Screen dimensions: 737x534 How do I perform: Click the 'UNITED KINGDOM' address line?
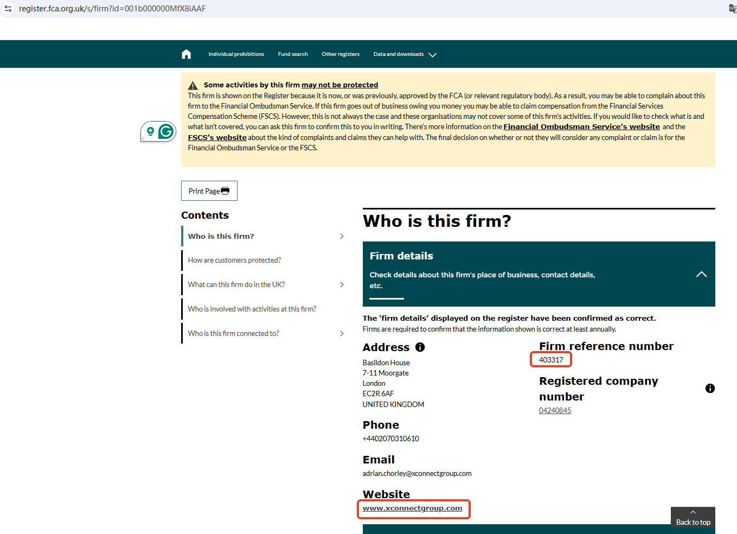394,404
